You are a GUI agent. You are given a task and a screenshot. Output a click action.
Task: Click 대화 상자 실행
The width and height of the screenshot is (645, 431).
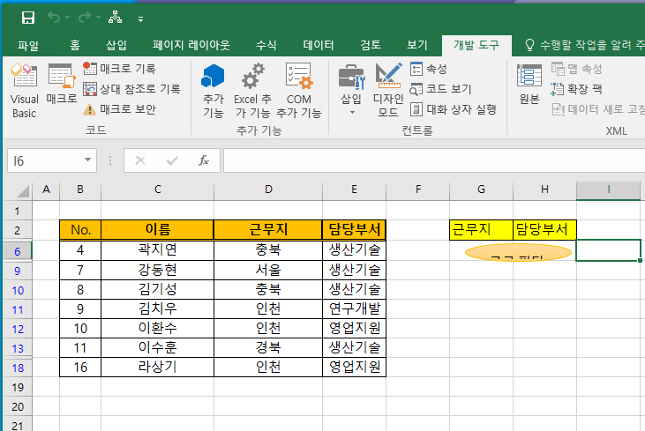[454, 109]
